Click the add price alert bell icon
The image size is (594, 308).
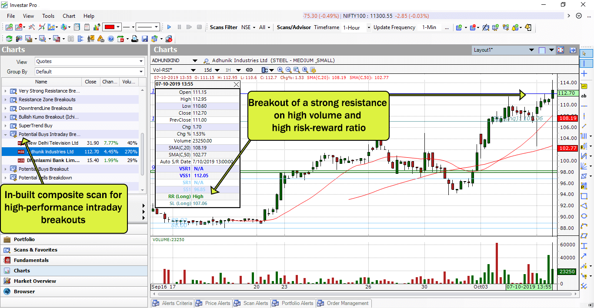click(x=514, y=28)
